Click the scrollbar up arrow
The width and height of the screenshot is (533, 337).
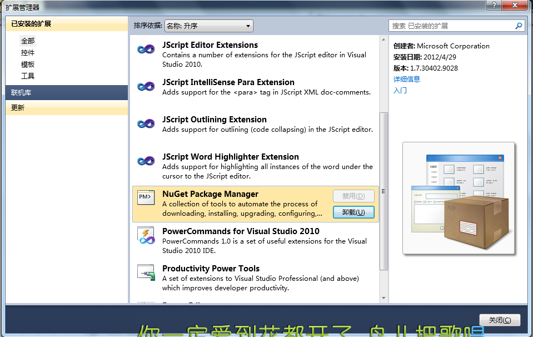point(383,39)
